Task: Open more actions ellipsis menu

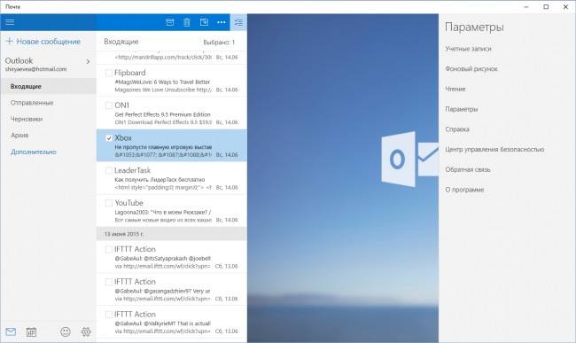Action: 222,22
